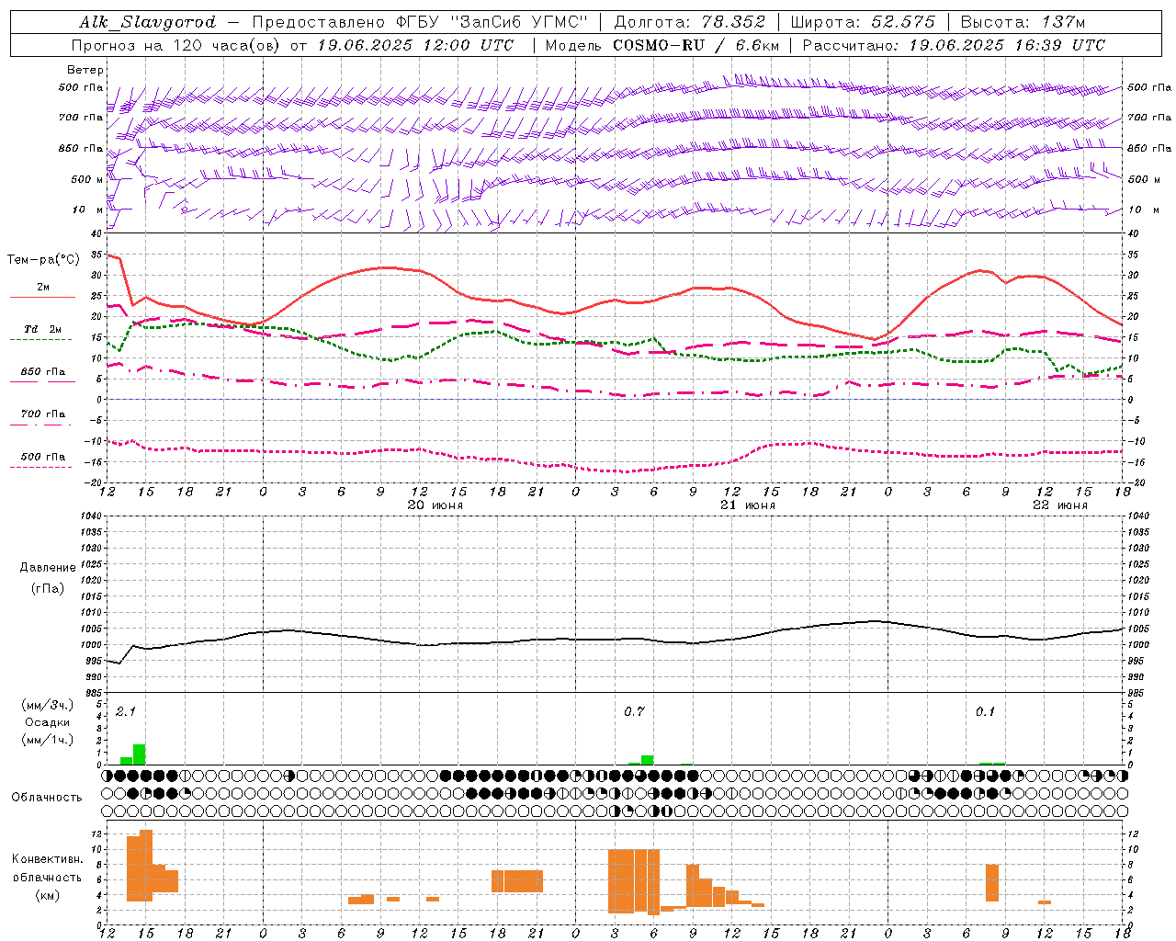Click the 22 июня date label
This screenshot has height=941, width=1176.
tap(1060, 505)
